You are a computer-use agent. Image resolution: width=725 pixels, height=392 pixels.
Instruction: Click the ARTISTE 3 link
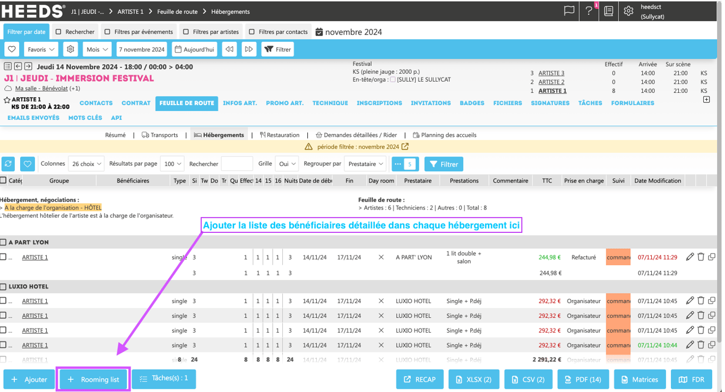[551, 73]
